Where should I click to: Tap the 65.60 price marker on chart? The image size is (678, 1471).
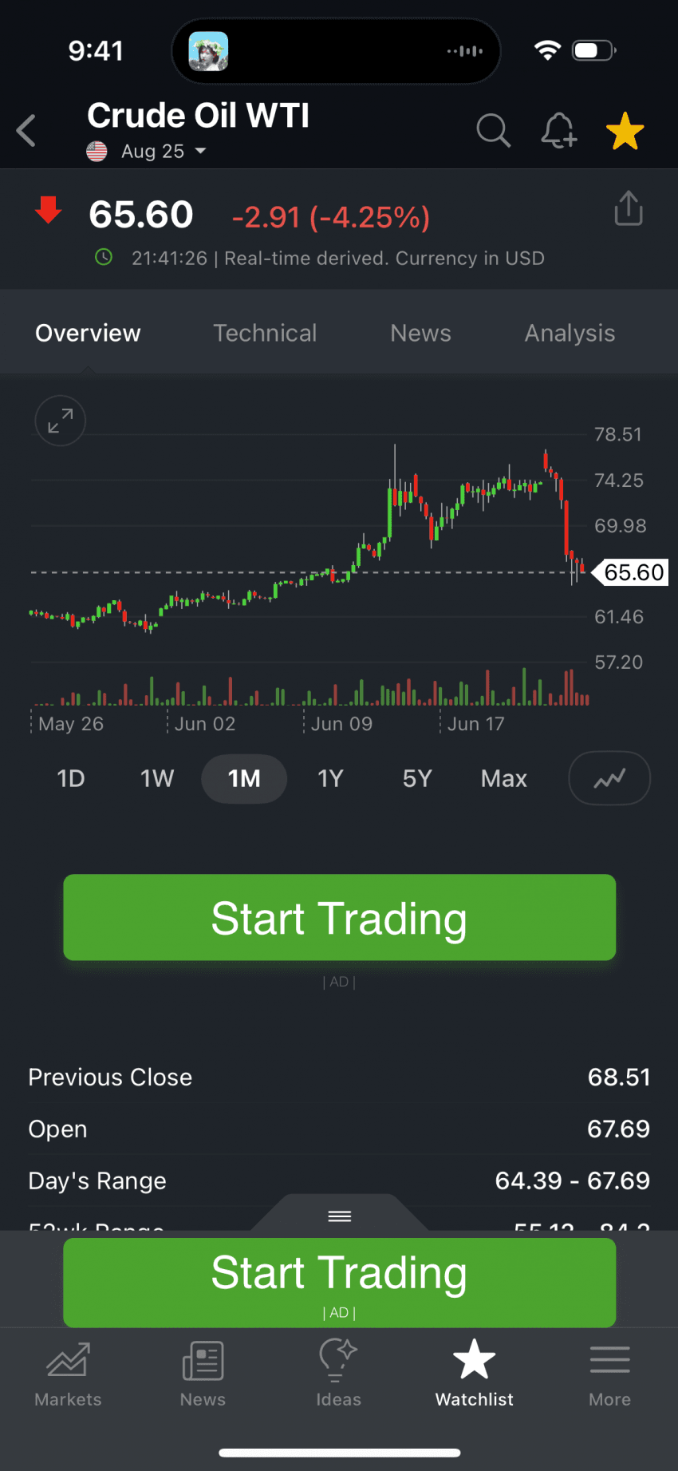point(633,572)
